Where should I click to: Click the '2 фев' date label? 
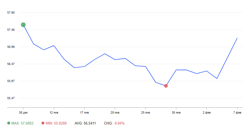pyautogui.click(x=207, y=112)
